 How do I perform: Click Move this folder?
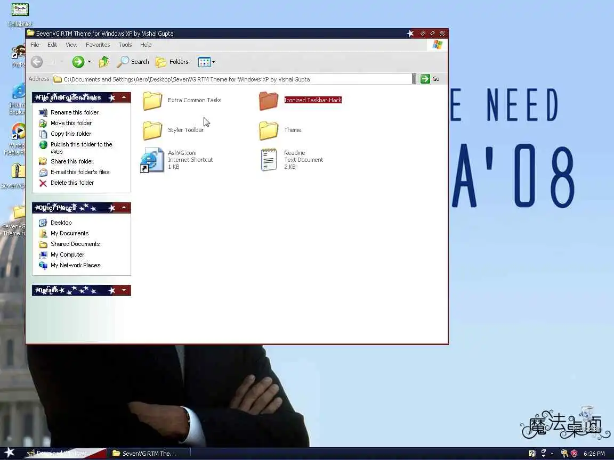(x=66, y=123)
